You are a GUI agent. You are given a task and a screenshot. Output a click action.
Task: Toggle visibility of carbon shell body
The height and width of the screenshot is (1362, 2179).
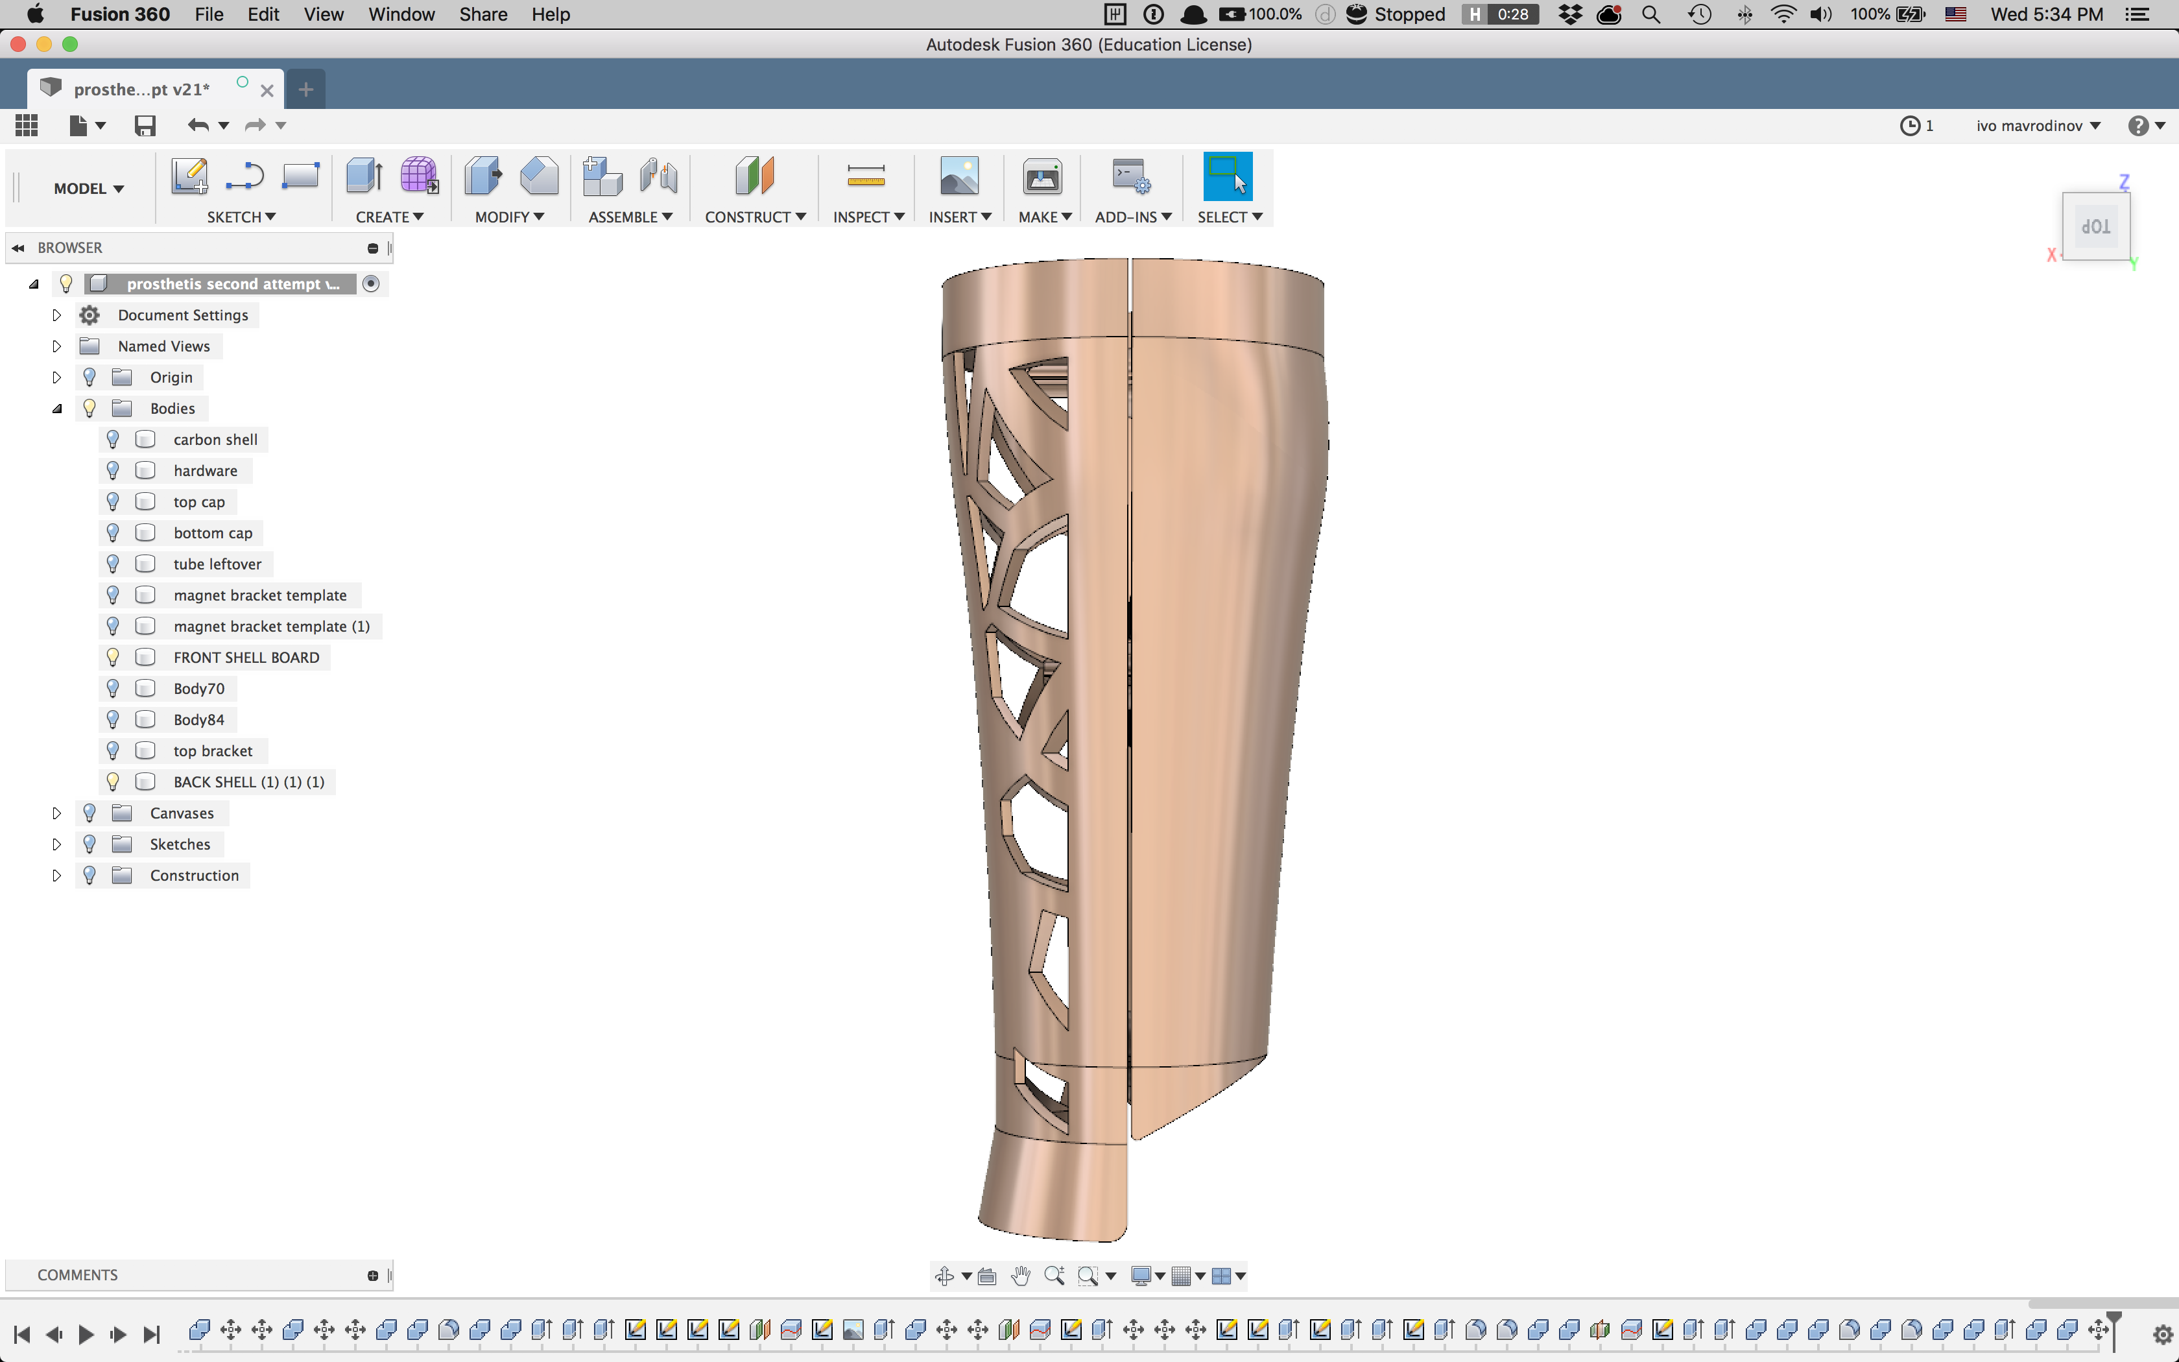113,440
